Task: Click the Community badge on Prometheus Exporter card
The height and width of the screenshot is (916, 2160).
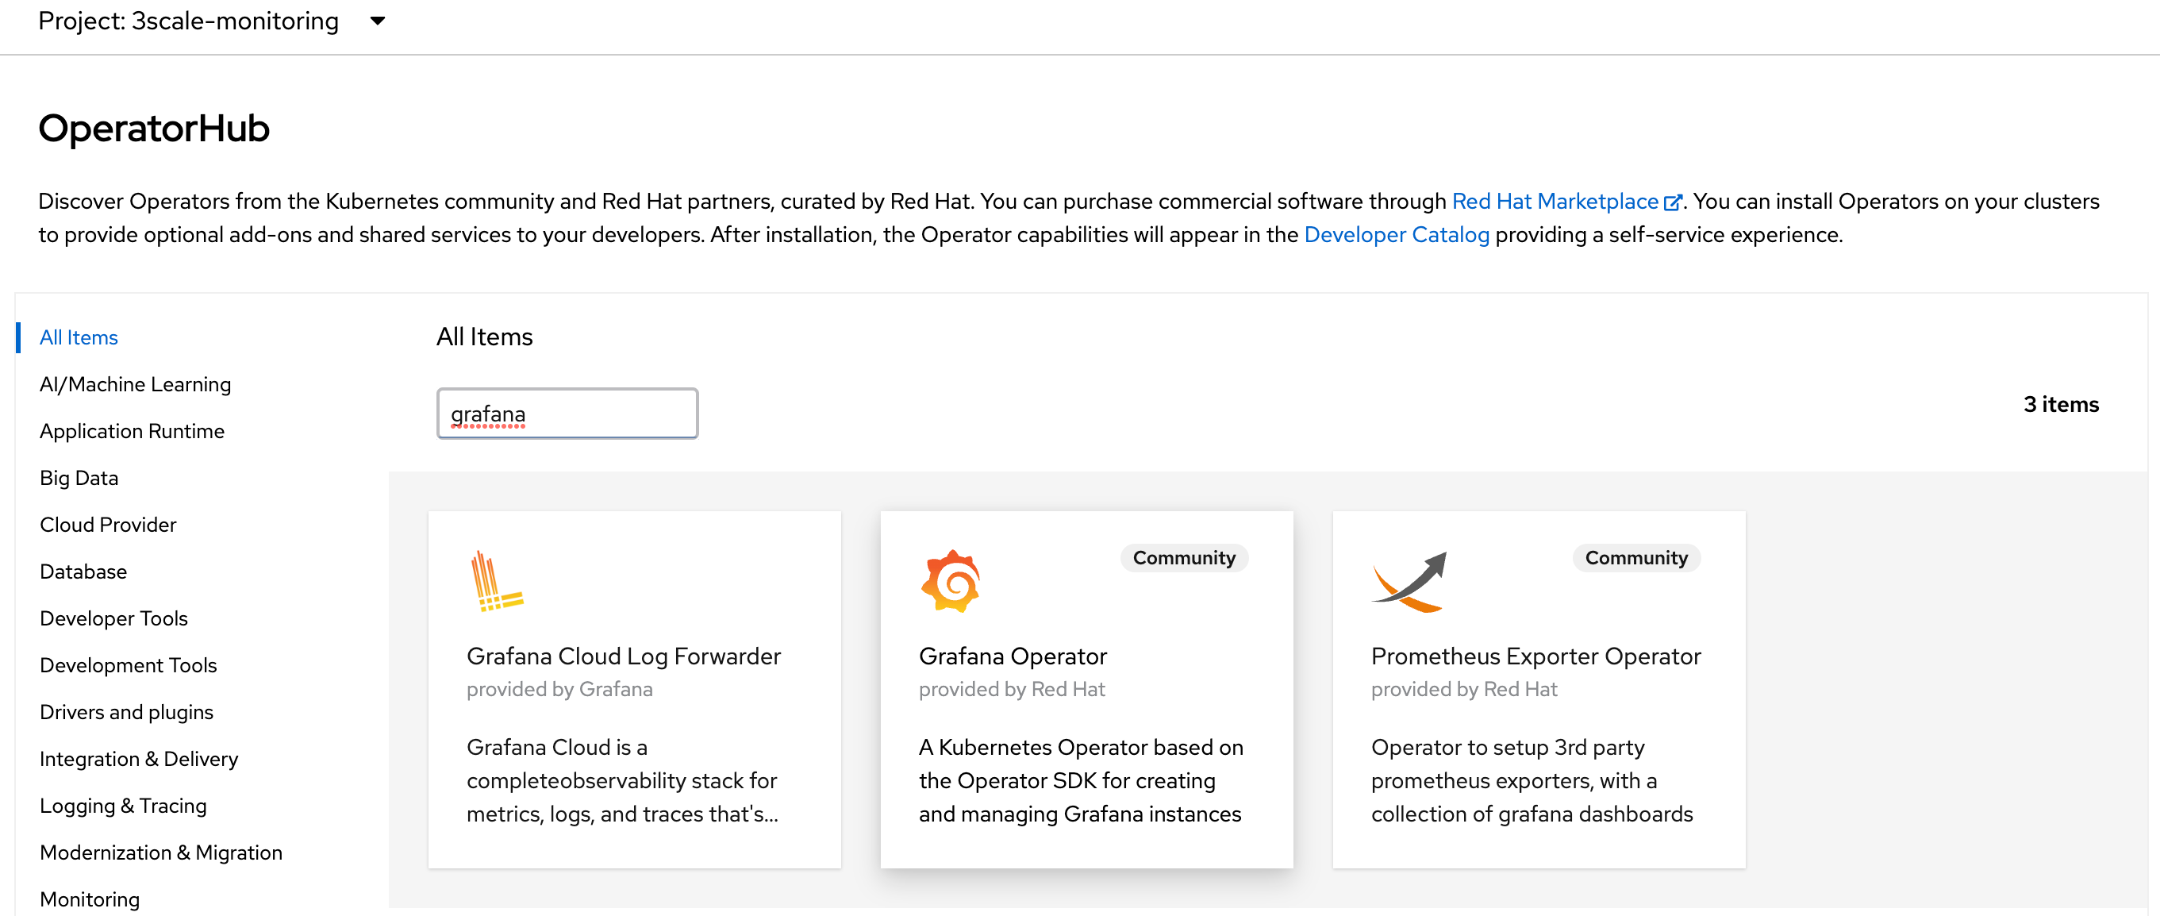Action: click(1635, 558)
